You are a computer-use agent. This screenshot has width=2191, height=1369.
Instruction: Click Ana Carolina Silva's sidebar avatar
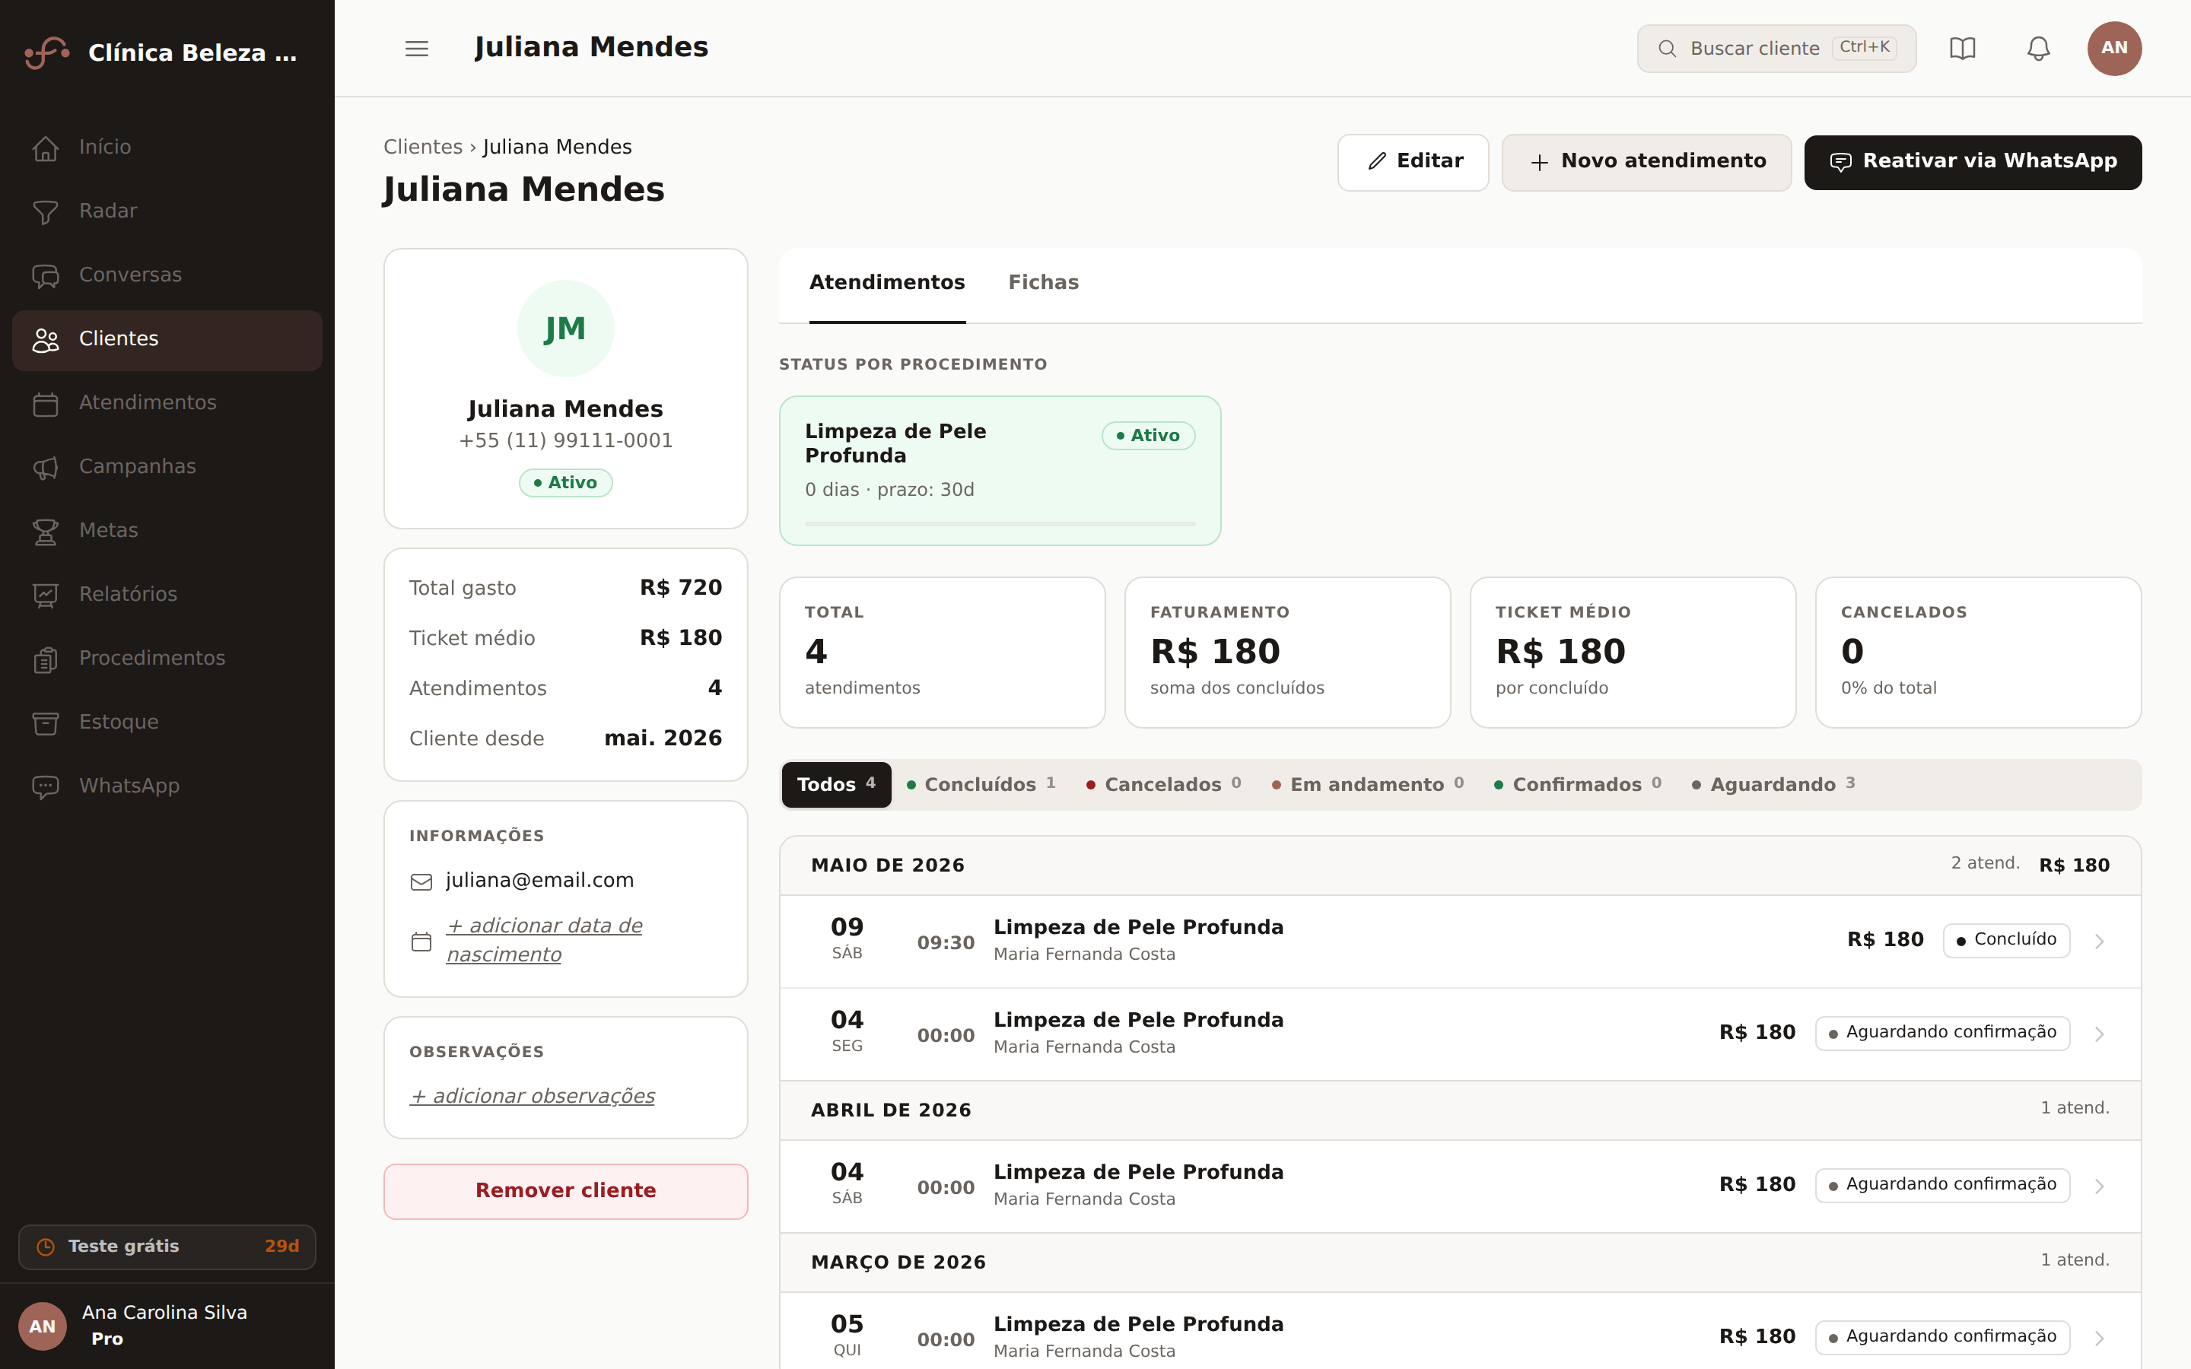[43, 1326]
